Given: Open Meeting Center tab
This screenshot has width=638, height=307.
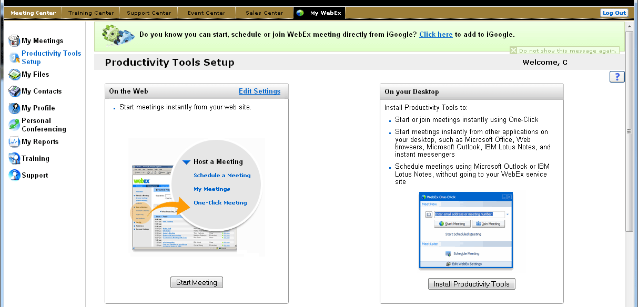Looking at the screenshot, I should tap(33, 13).
